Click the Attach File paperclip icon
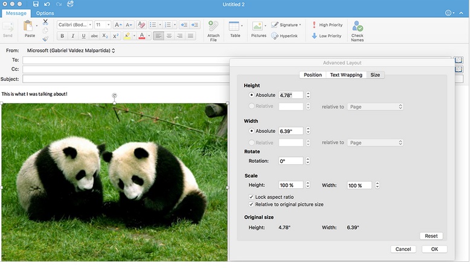Viewport: 470px width, 269px height. pos(213,27)
